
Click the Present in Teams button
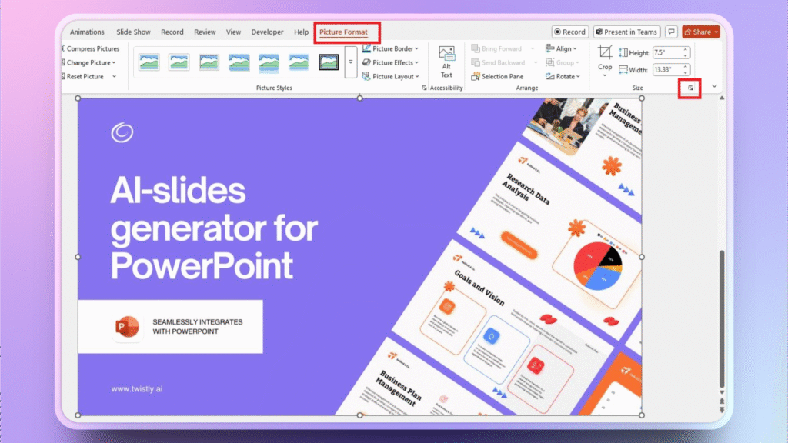pyautogui.click(x=626, y=32)
